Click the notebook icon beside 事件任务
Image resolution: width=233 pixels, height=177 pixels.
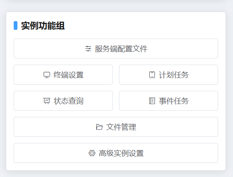pos(152,101)
